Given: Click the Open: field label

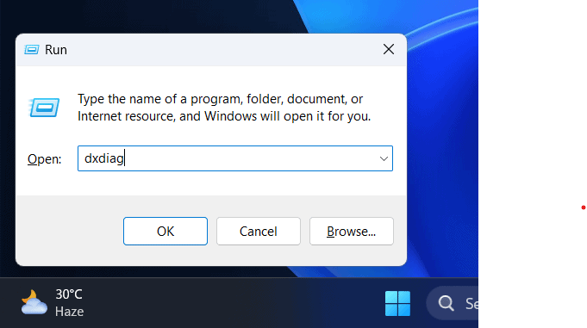Looking at the screenshot, I should [45, 159].
